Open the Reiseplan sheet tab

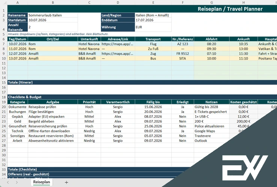click(41, 182)
